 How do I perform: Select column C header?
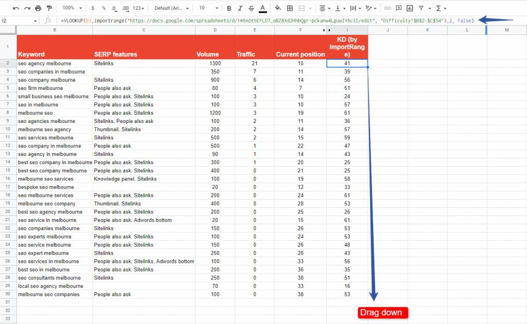(144, 30)
